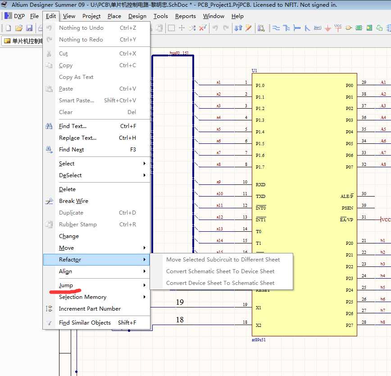Viewport: 391px width, 376px height.
Task: Select the Place Device Sheet Symbol icon
Action: coord(380,28)
